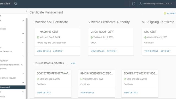Toggle the chevron above the Server Extensions item
Viewport: 176px width, 99px height.
23,43
